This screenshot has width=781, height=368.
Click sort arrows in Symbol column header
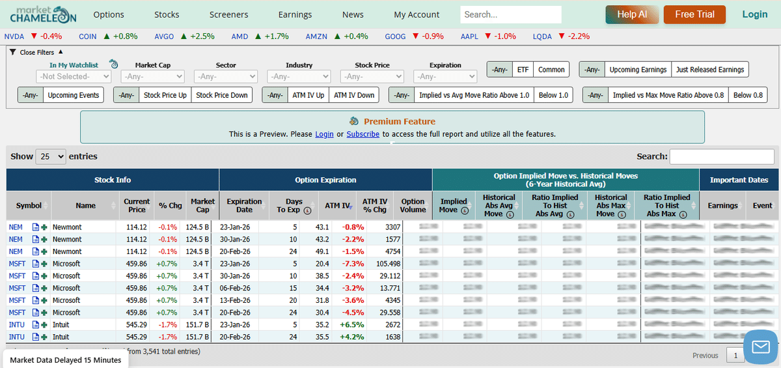pyautogui.click(x=46, y=206)
